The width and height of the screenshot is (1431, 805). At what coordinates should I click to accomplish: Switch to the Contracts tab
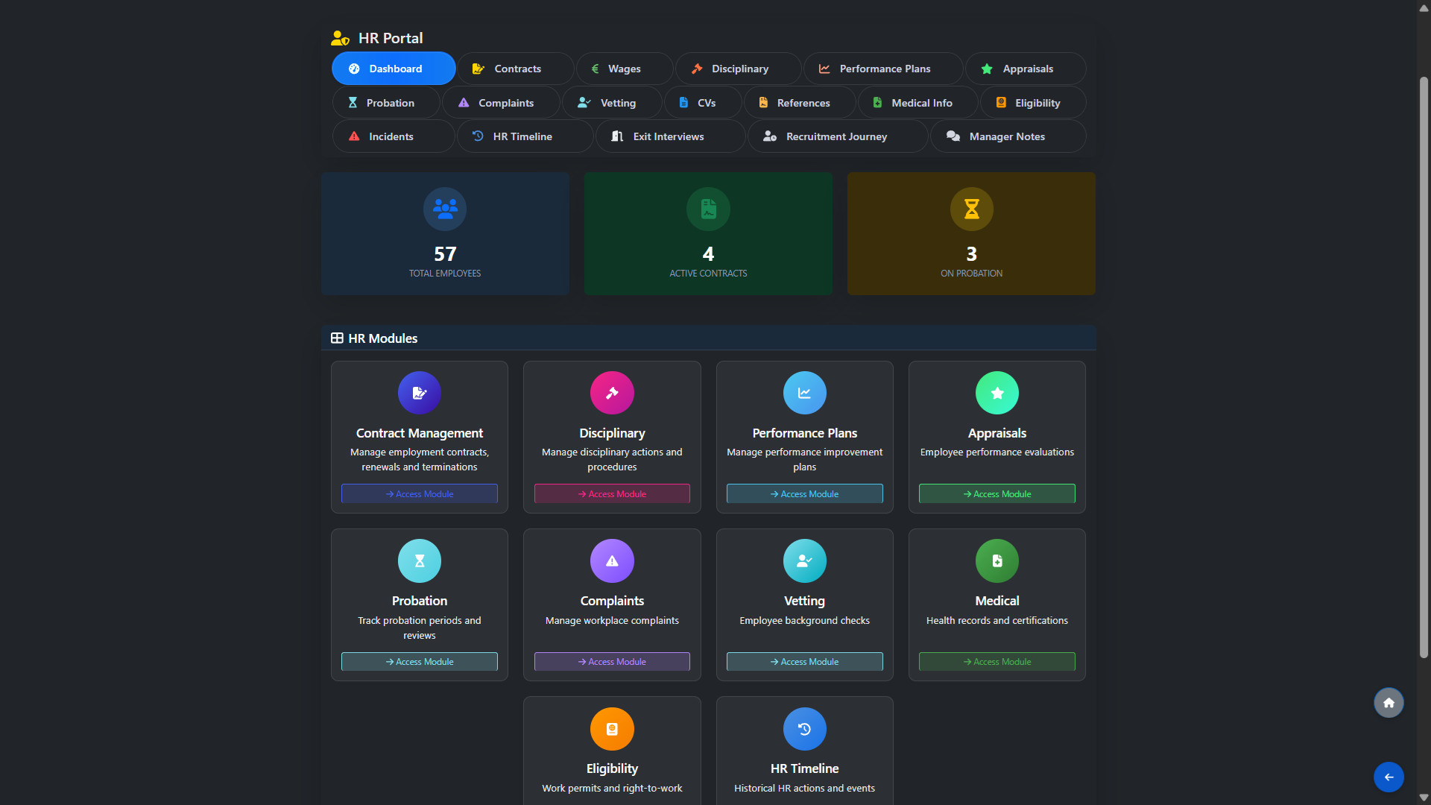[516, 69]
